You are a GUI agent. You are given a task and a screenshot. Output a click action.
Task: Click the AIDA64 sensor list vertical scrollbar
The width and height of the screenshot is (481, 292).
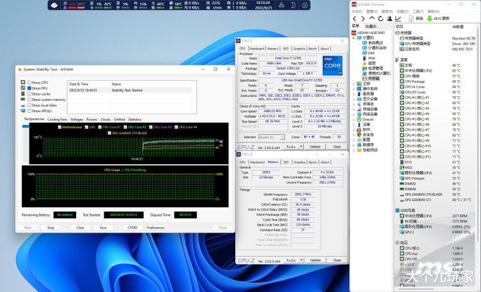click(478, 135)
